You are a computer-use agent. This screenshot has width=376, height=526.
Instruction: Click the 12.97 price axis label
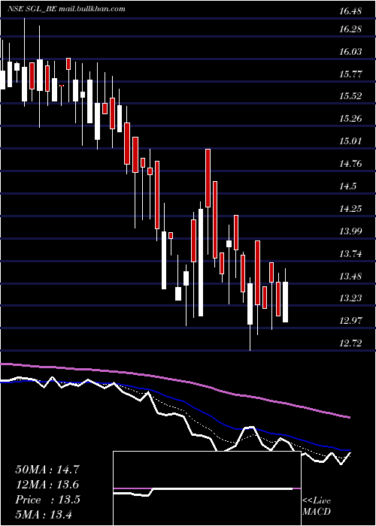(x=350, y=321)
